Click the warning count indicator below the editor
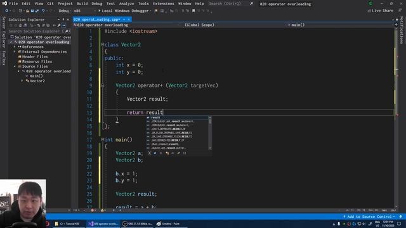 tap(103, 210)
